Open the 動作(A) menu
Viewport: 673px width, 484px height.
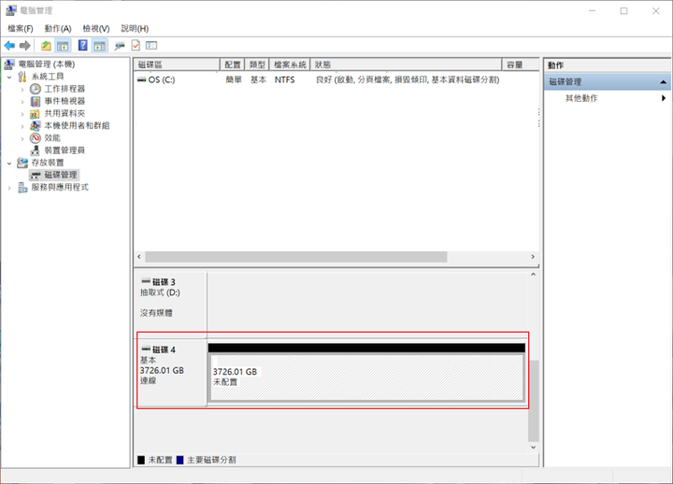click(58, 28)
